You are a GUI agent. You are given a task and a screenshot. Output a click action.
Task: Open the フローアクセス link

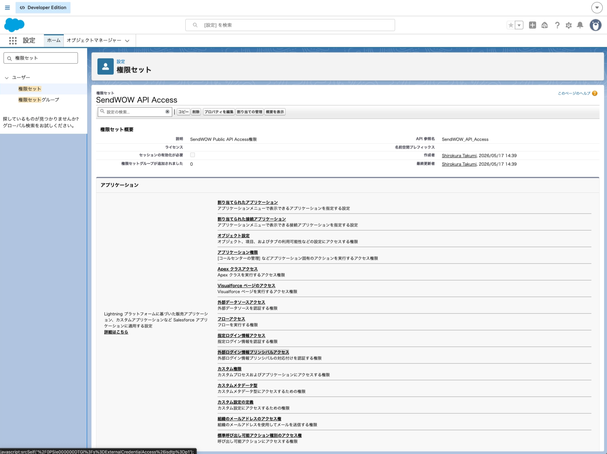231,319
